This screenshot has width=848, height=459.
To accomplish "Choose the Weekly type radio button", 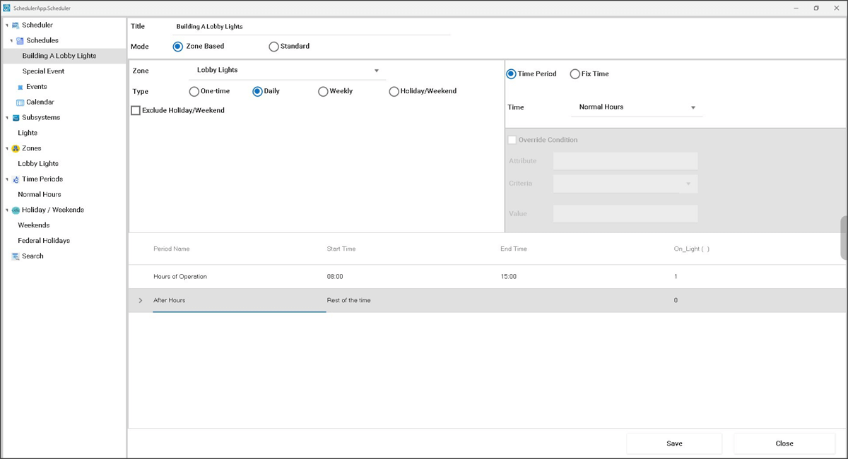I will point(323,92).
